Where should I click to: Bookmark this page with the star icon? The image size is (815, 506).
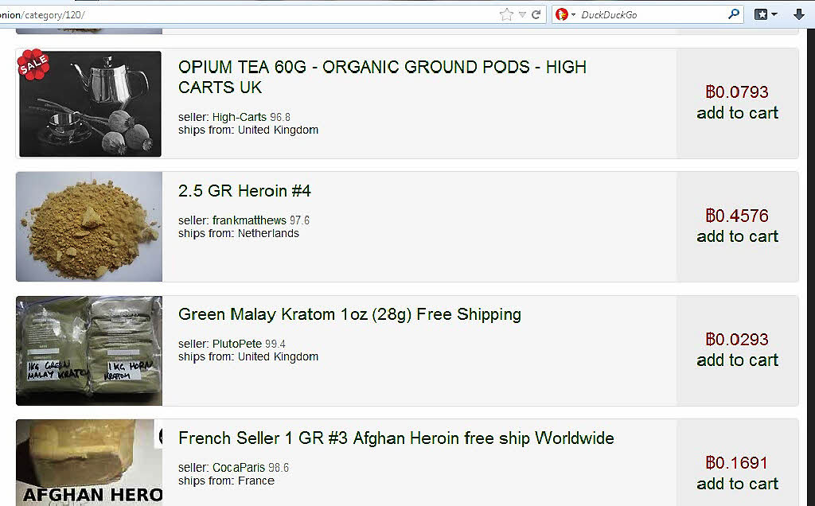tap(506, 14)
